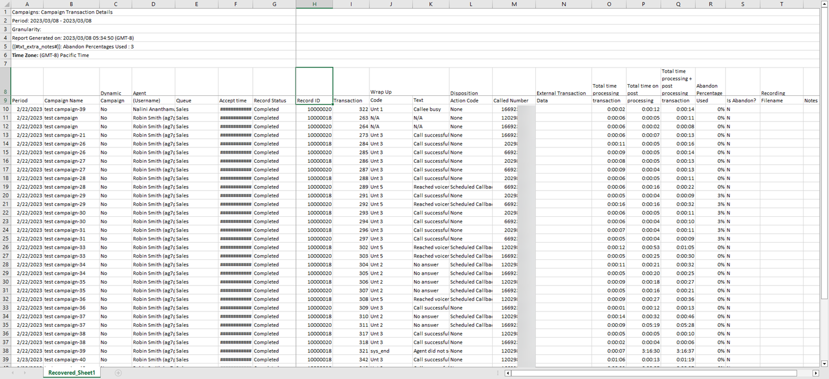Click the 'Record Status' header cell

tap(274, 101)
